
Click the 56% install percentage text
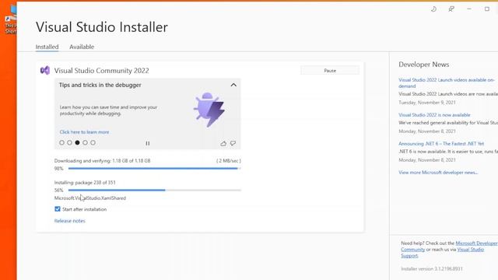coord(59,190)
